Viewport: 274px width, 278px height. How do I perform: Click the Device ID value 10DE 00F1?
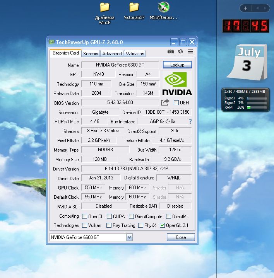(167, 112)
